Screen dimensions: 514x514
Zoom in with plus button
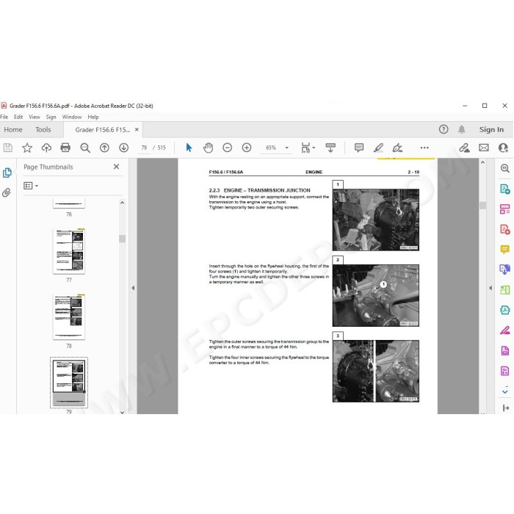247,148
